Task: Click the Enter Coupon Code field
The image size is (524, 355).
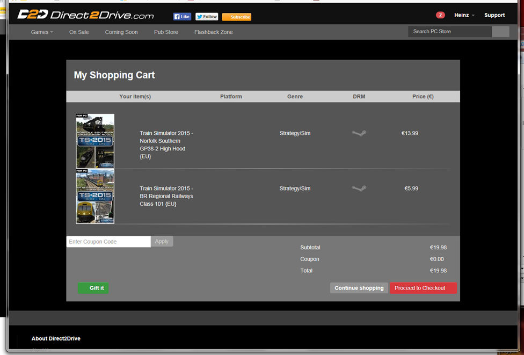Action: (x=108, y=242)
